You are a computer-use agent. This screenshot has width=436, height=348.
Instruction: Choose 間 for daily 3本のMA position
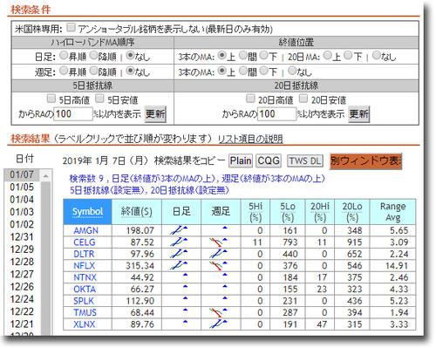[x=243, y=55]
